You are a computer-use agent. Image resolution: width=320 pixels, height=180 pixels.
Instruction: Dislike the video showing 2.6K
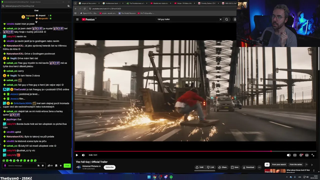tap(210, 167)
